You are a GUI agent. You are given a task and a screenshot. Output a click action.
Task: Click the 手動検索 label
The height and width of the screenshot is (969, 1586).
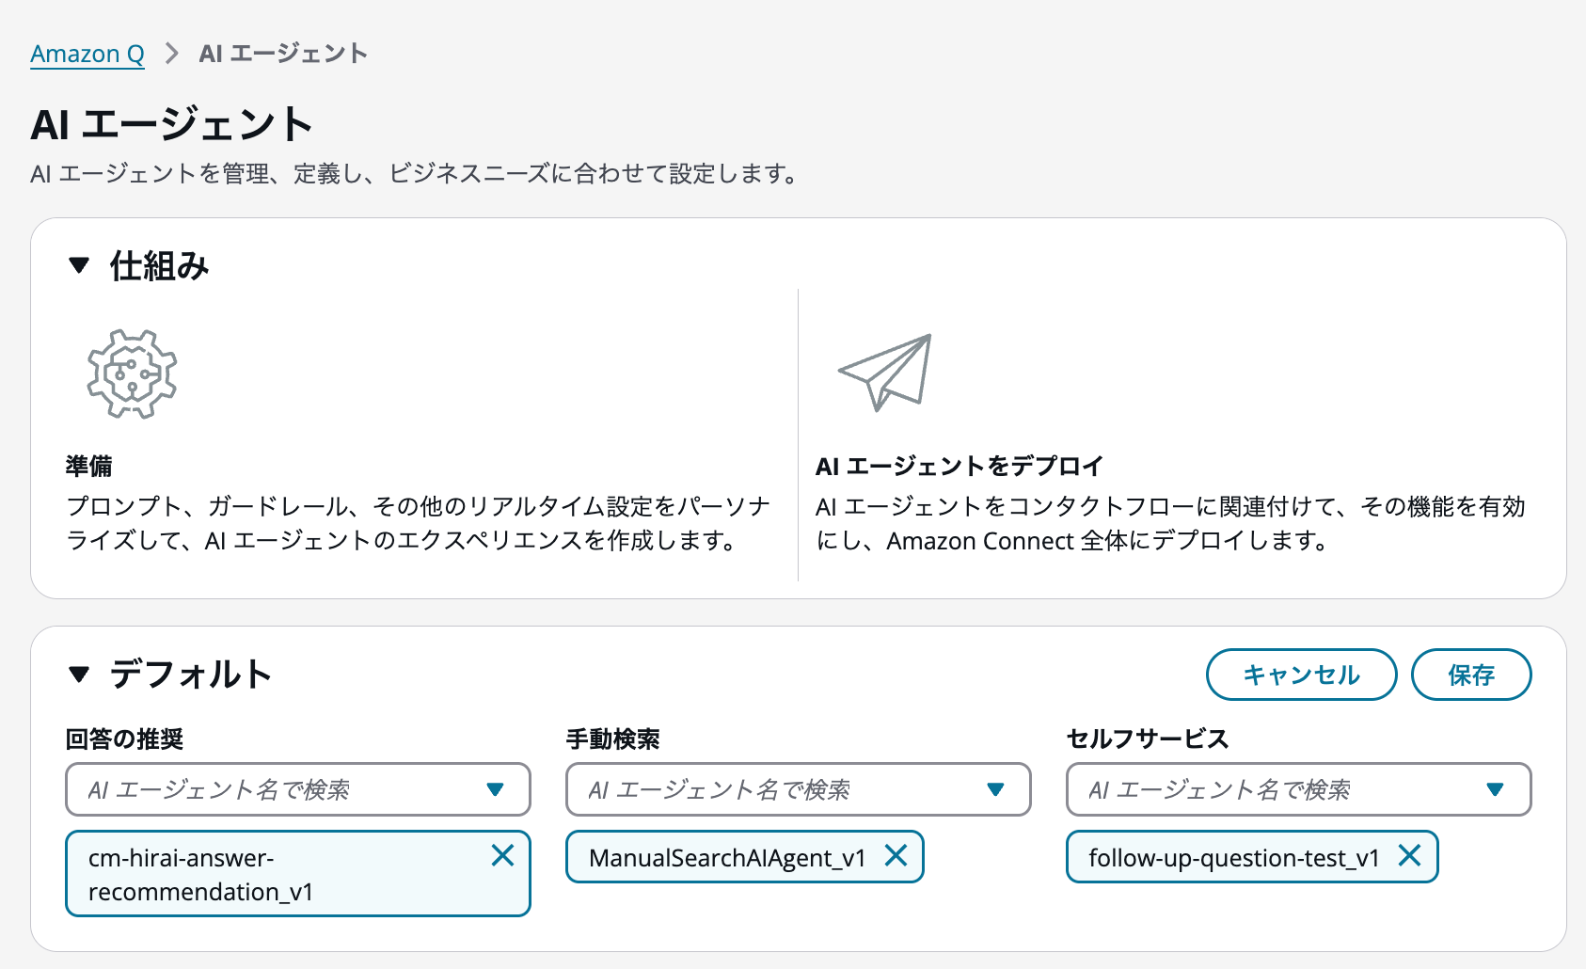point(612,739)
